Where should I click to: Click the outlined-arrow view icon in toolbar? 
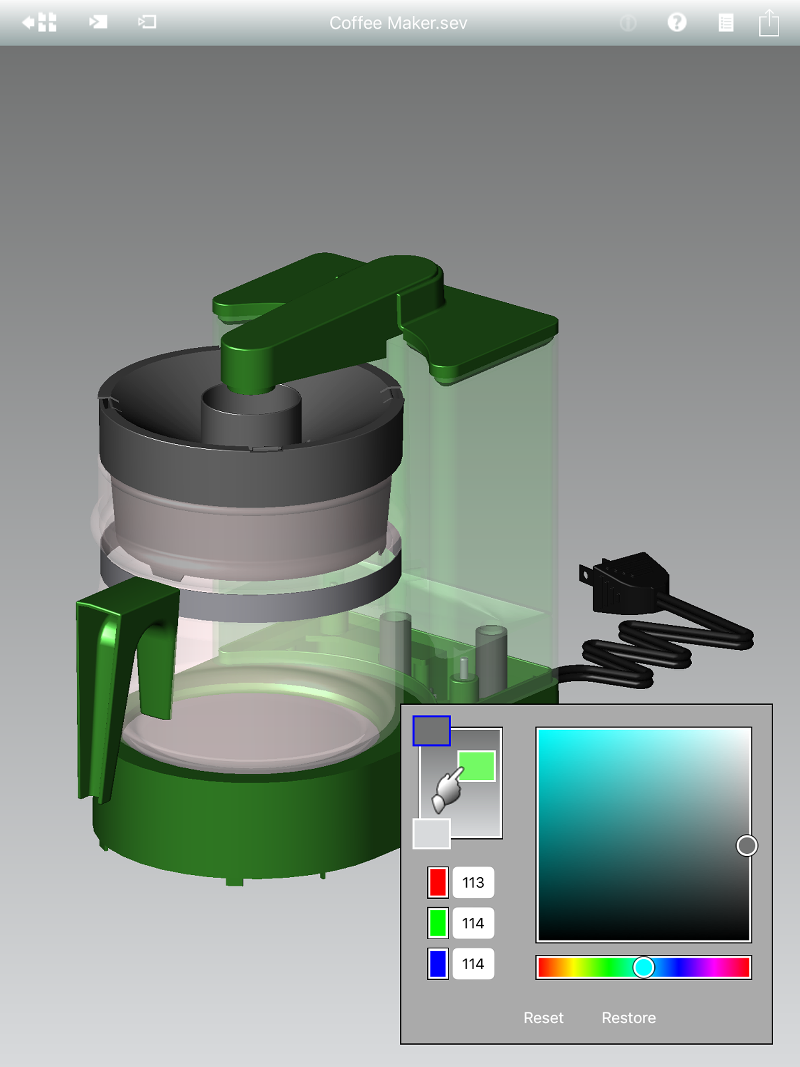(147, 22)
